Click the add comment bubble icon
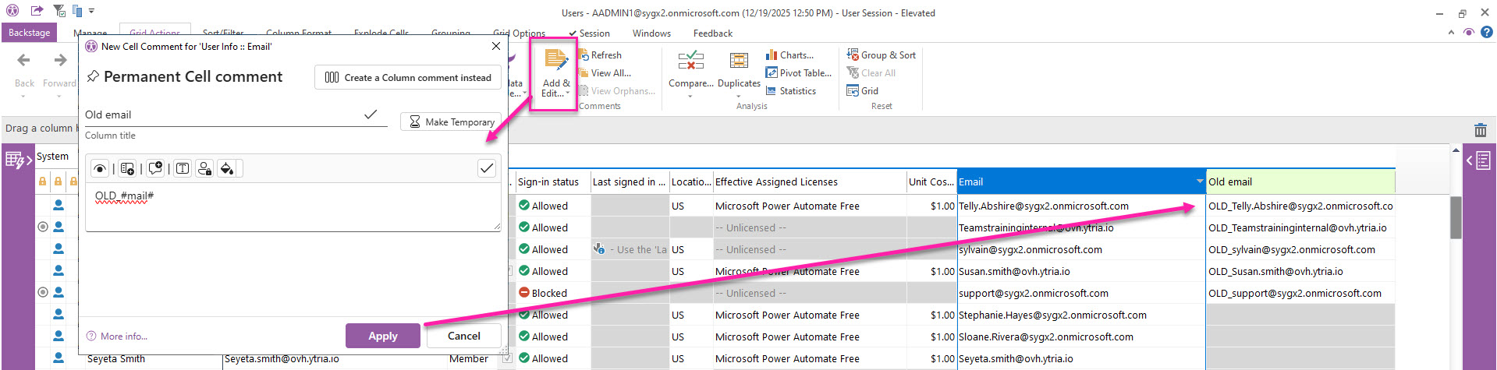 tap(155, 168)
